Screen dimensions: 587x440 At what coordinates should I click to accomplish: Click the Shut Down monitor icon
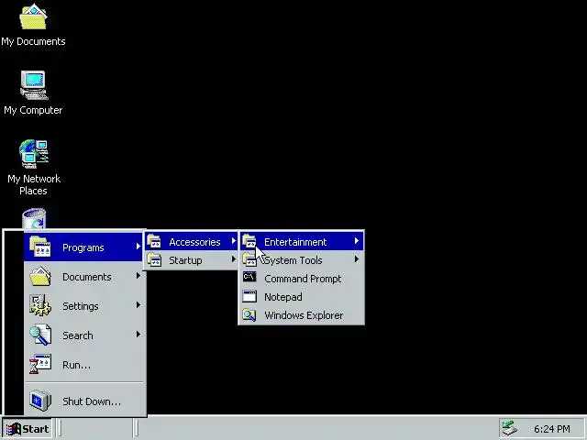tap(40, 401)
